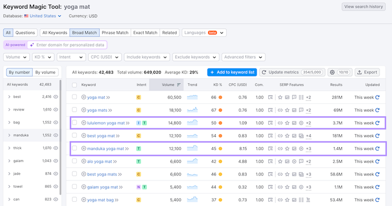The width and height of the screenshot is (392, 206).
Task: View SERP icon for yoga mat row
Action: pos(270,98)
